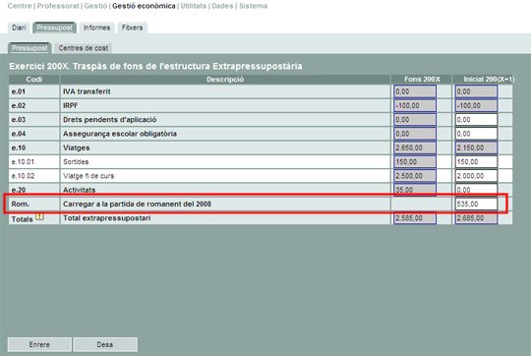
Task: Switch to Centres de cost sub-tab
Action: click(84, 48)
